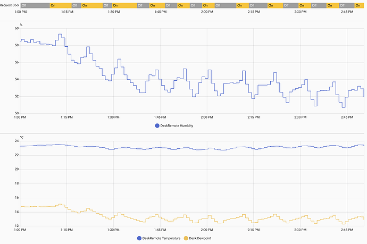Click the '50' humidity axis value
The height and width of the screenshot is (244, 367).
pos(16,113)
